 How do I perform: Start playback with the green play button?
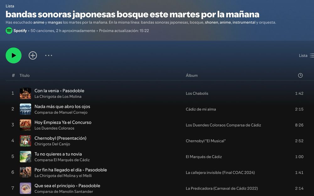14,56
